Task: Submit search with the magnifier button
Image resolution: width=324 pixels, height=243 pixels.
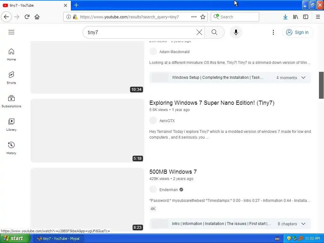Action: coord(214,32)
